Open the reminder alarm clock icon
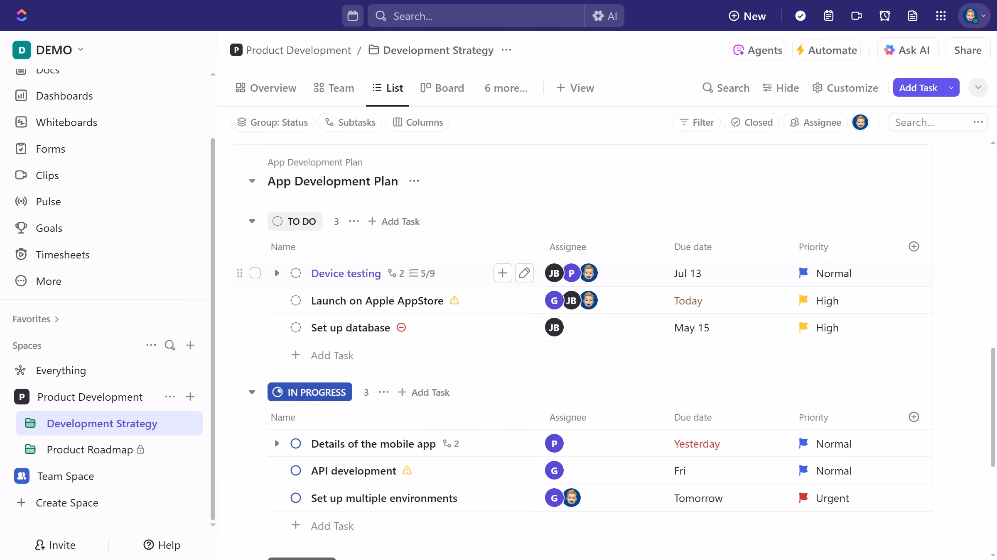 tap(884, 16)
